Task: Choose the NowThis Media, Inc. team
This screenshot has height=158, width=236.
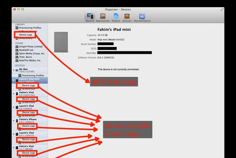Action: (28, 60)
